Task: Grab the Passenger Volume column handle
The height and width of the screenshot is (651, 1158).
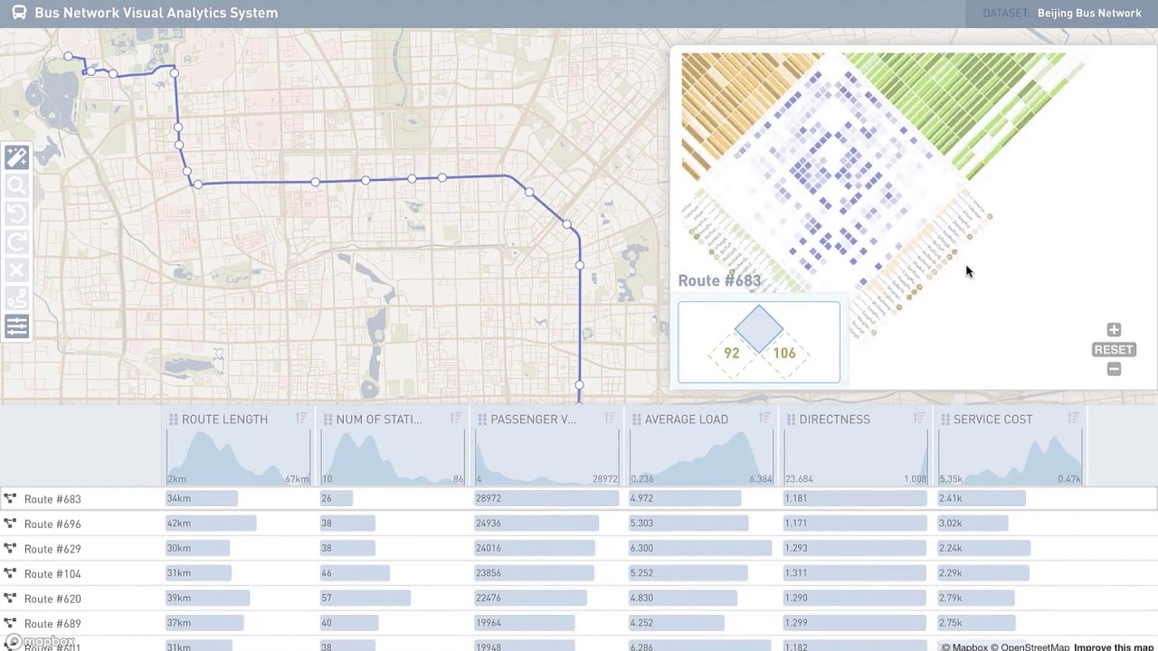Action: tap(482, 420)
